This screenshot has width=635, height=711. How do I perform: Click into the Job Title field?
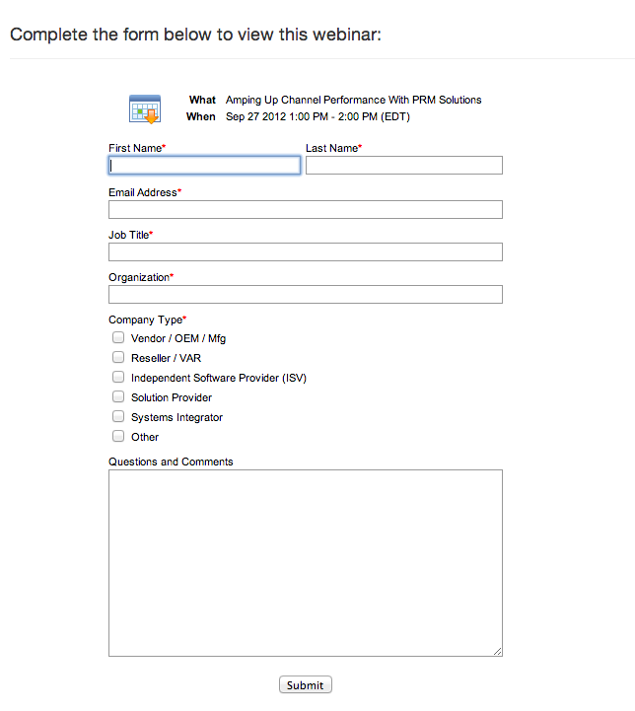coord(306,252)
